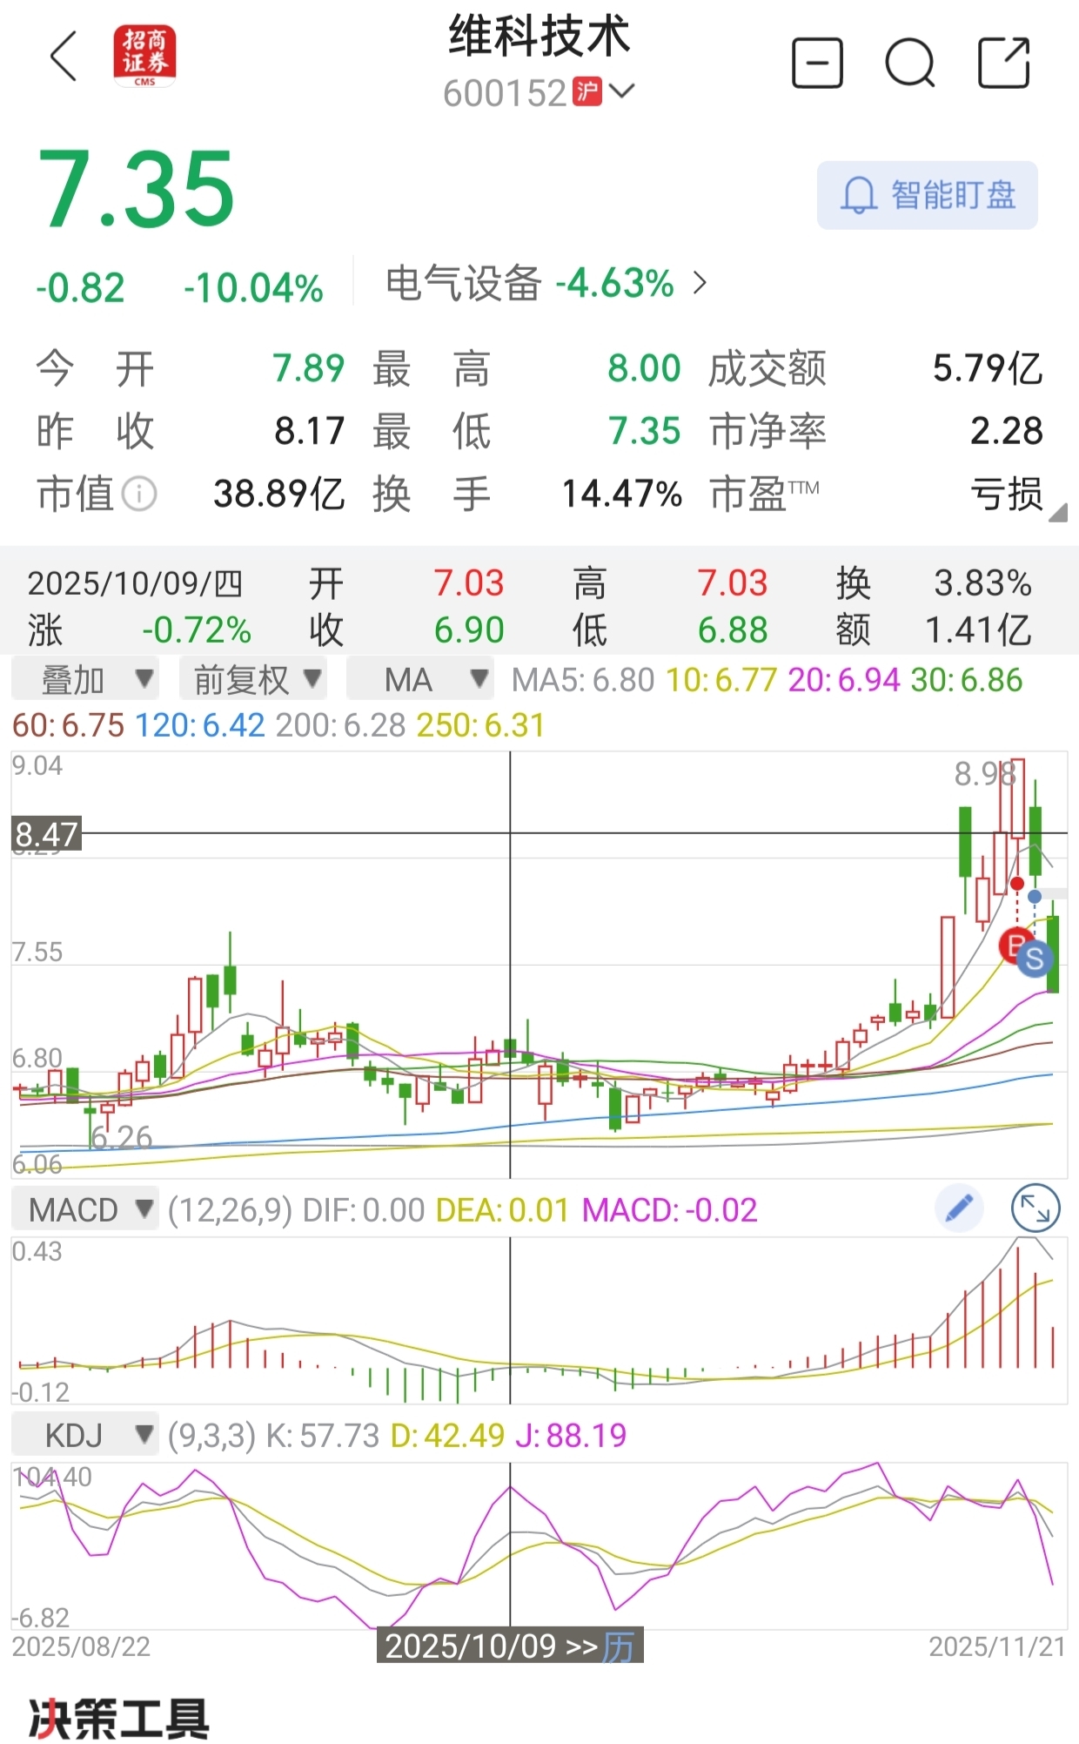Image resolution: width=1079 pixels, height=1744 pixels.
Task: Open the MA indicator dropdown
Action: coord(420,679)
